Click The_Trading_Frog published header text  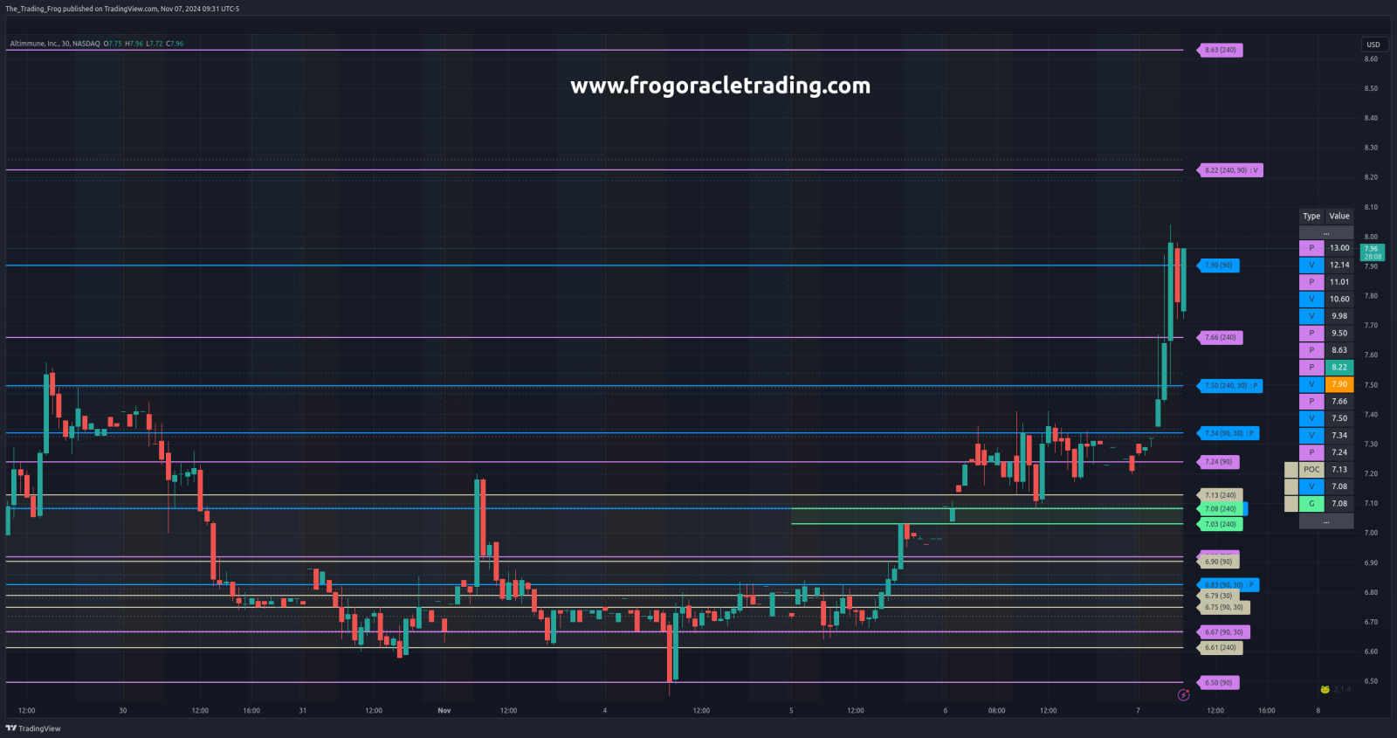pyautogui.click(x=121, y=9)
